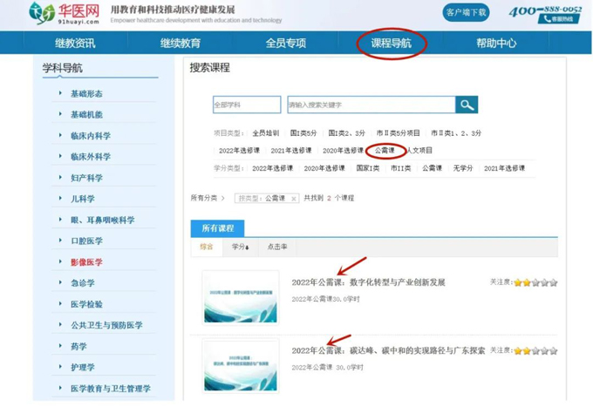593x414 pixels.
Task: Filter credit type by 市II类
Action: [400, 168]
